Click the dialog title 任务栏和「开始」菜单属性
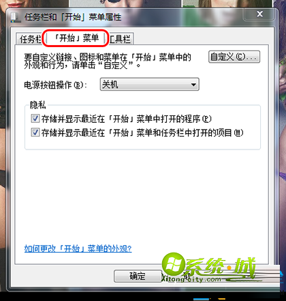This screenshot has height=301, width=286. 73,17
